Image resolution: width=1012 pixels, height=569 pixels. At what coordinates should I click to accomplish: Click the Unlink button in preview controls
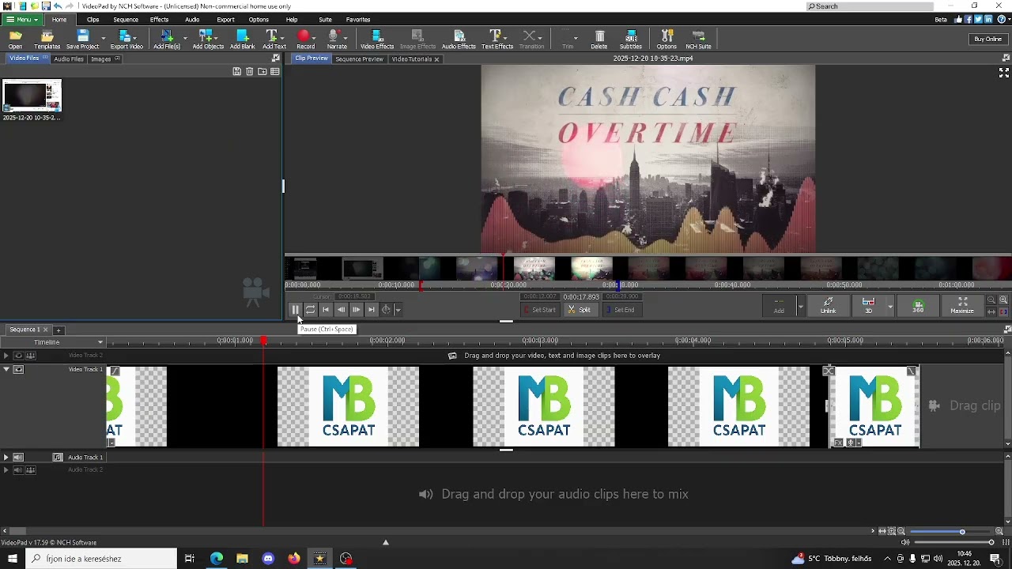(x=828, y=305)
